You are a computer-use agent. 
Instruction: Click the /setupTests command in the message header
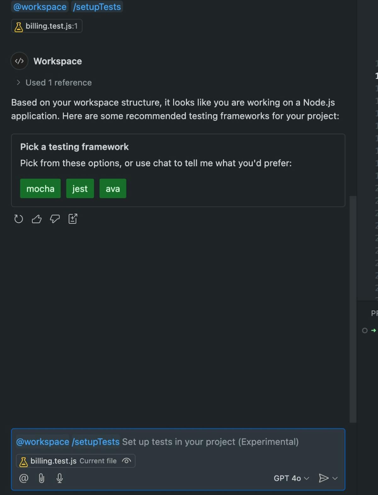[x=97, y=7]
